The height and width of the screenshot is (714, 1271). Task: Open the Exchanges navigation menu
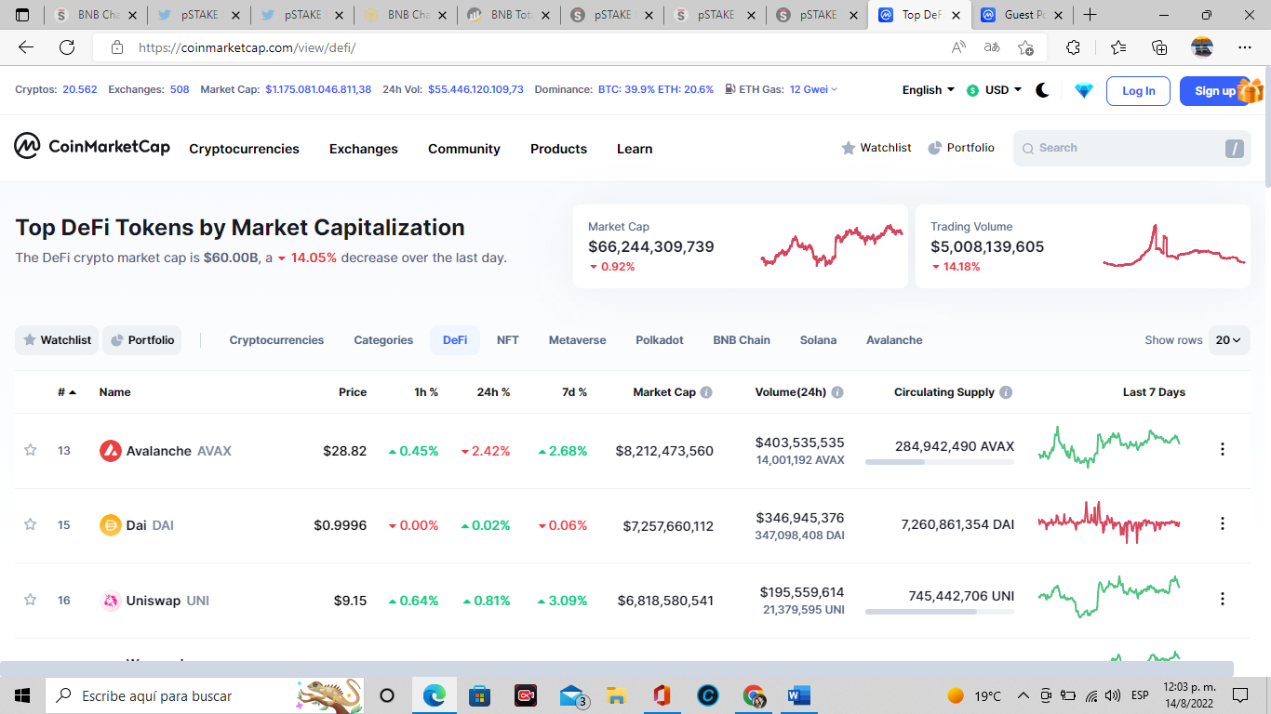pos(364,149)
